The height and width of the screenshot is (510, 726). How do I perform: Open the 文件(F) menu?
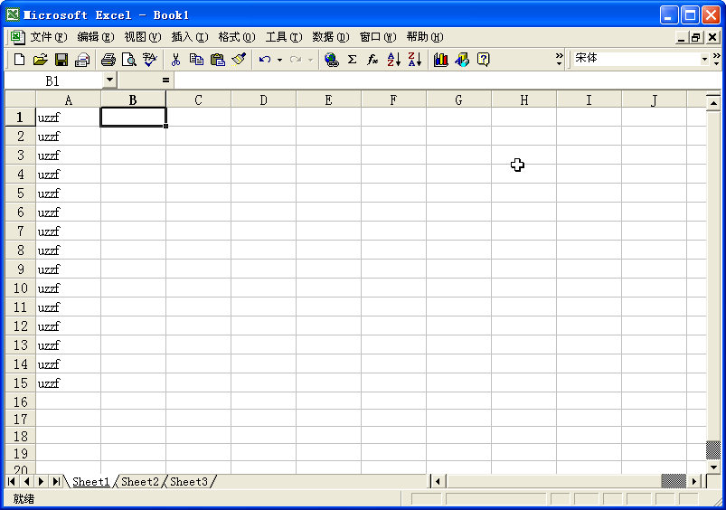point(49,36)
